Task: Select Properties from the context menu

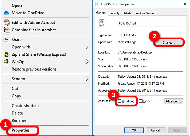Action: click(21, 130)
